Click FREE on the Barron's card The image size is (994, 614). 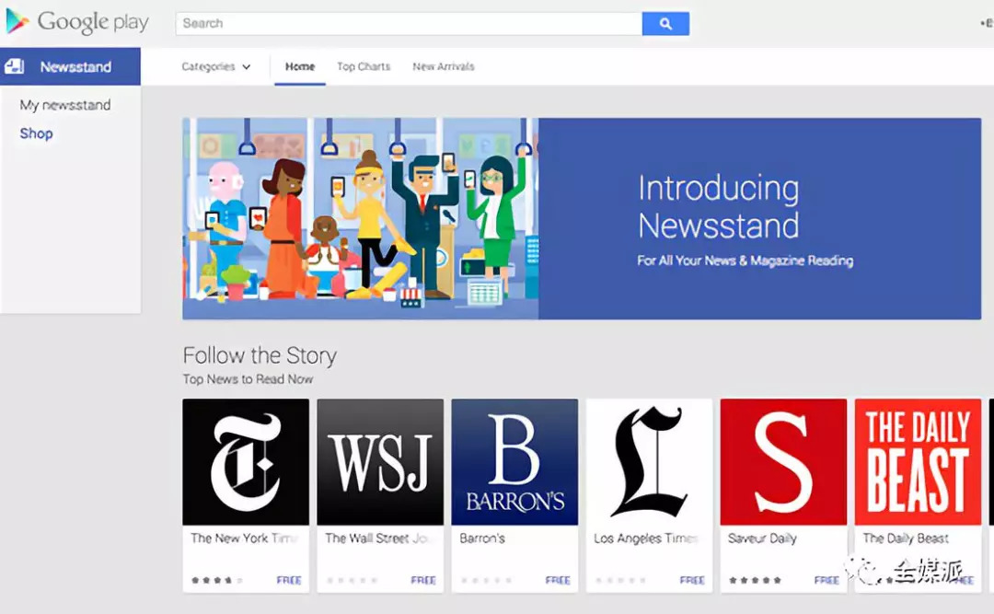[x=558, y=580]
